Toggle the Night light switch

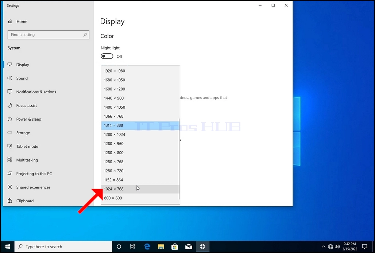point(107,56)
